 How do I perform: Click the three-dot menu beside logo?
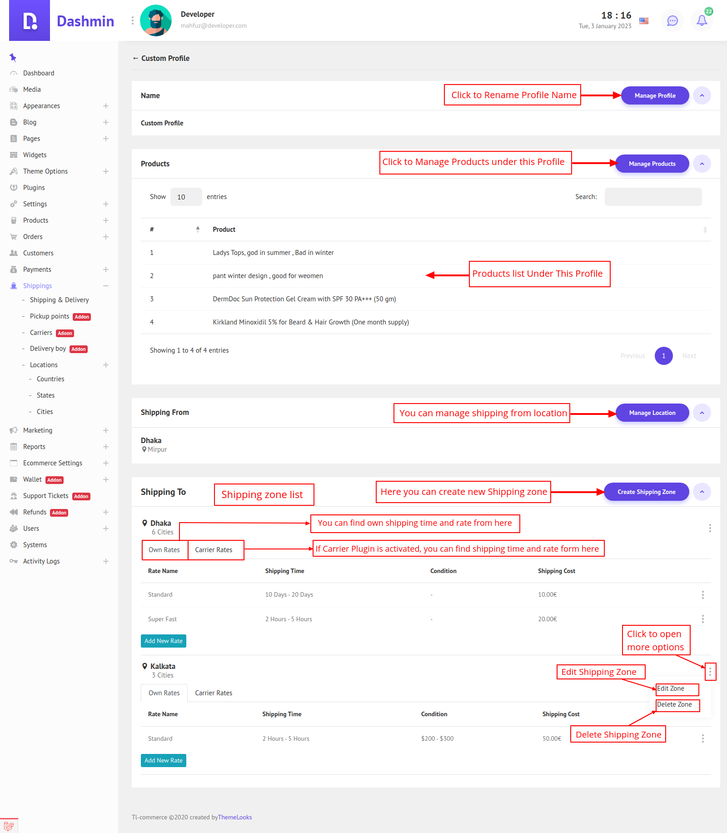pos(132,20)
